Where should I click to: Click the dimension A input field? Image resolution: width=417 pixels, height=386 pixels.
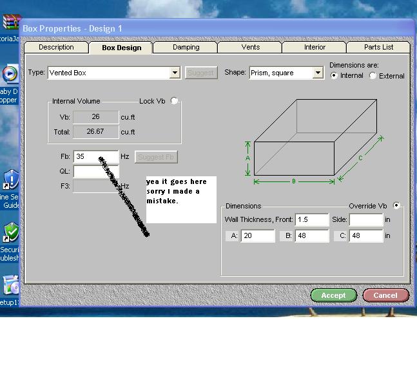coord(258,236)
